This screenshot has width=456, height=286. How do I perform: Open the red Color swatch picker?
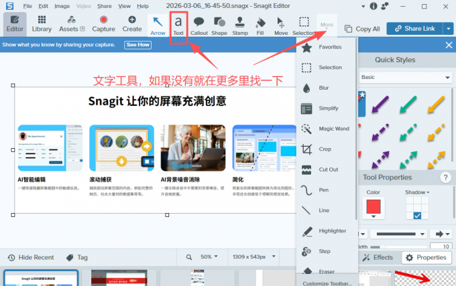tap(374, 208)
